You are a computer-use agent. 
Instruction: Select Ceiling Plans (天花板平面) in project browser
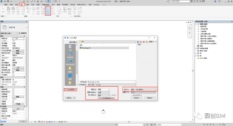[x=204, y=29]
